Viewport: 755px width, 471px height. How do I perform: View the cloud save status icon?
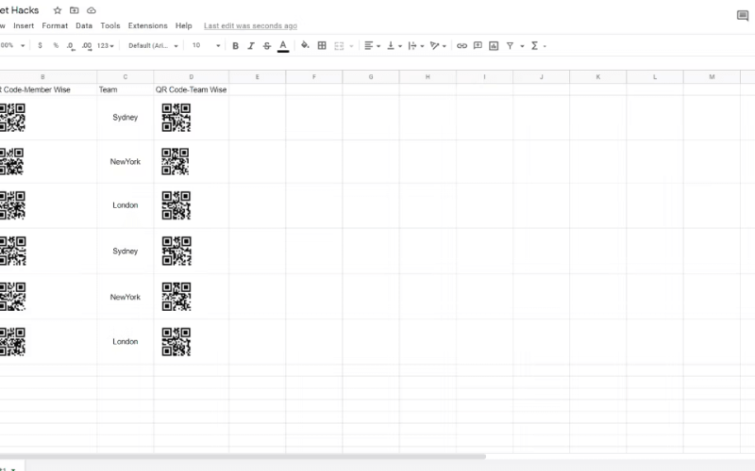coord(91,10)
